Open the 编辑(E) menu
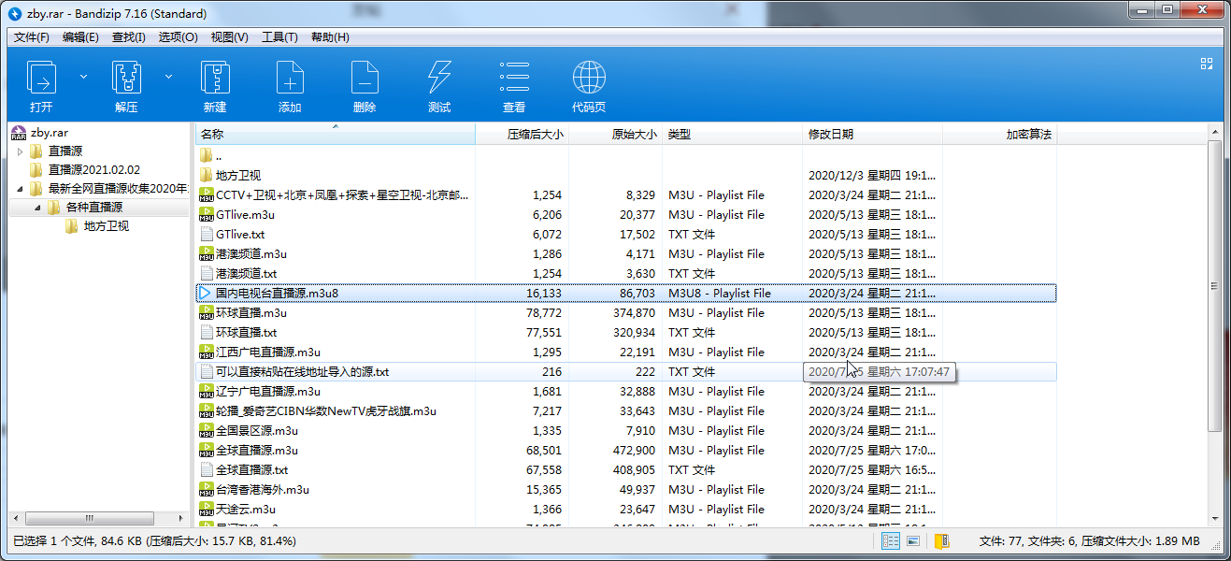 tap(80, 36)
